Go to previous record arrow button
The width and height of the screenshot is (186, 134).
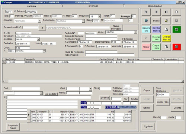(x=146, y=12)
